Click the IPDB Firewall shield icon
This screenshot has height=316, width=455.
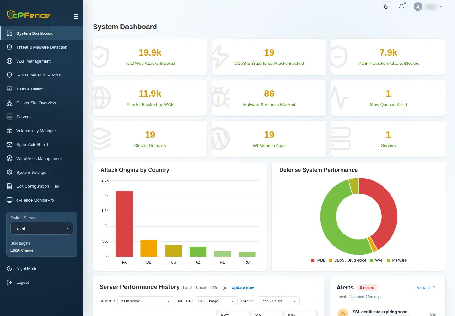coord(9,75)
